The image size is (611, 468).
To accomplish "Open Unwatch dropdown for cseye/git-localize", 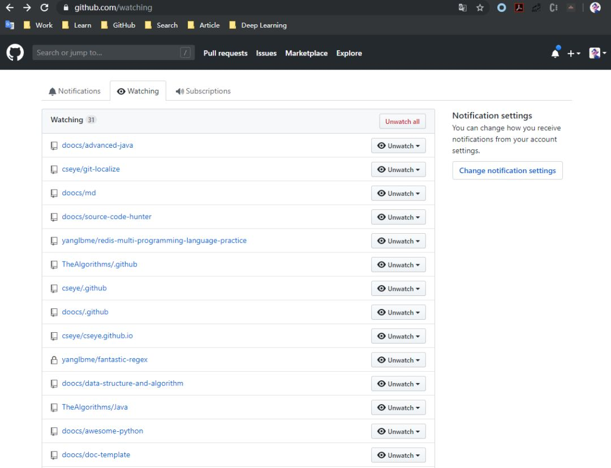I will point(398,170).
